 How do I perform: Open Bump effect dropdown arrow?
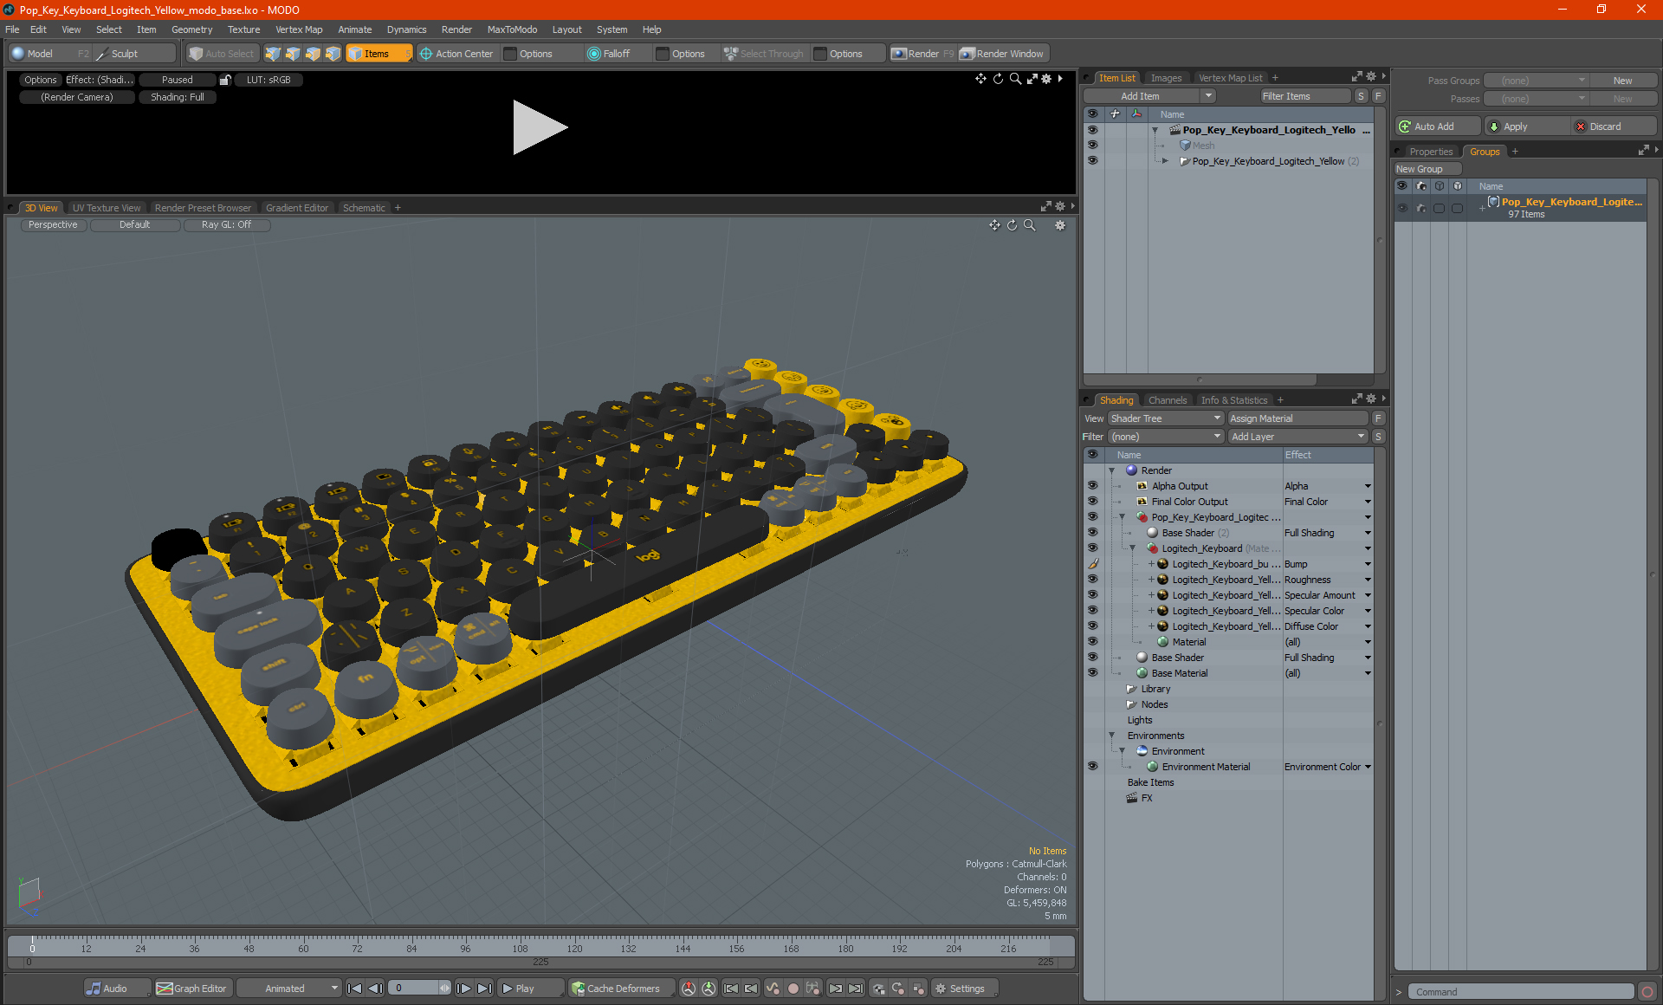click(1368, 564)
